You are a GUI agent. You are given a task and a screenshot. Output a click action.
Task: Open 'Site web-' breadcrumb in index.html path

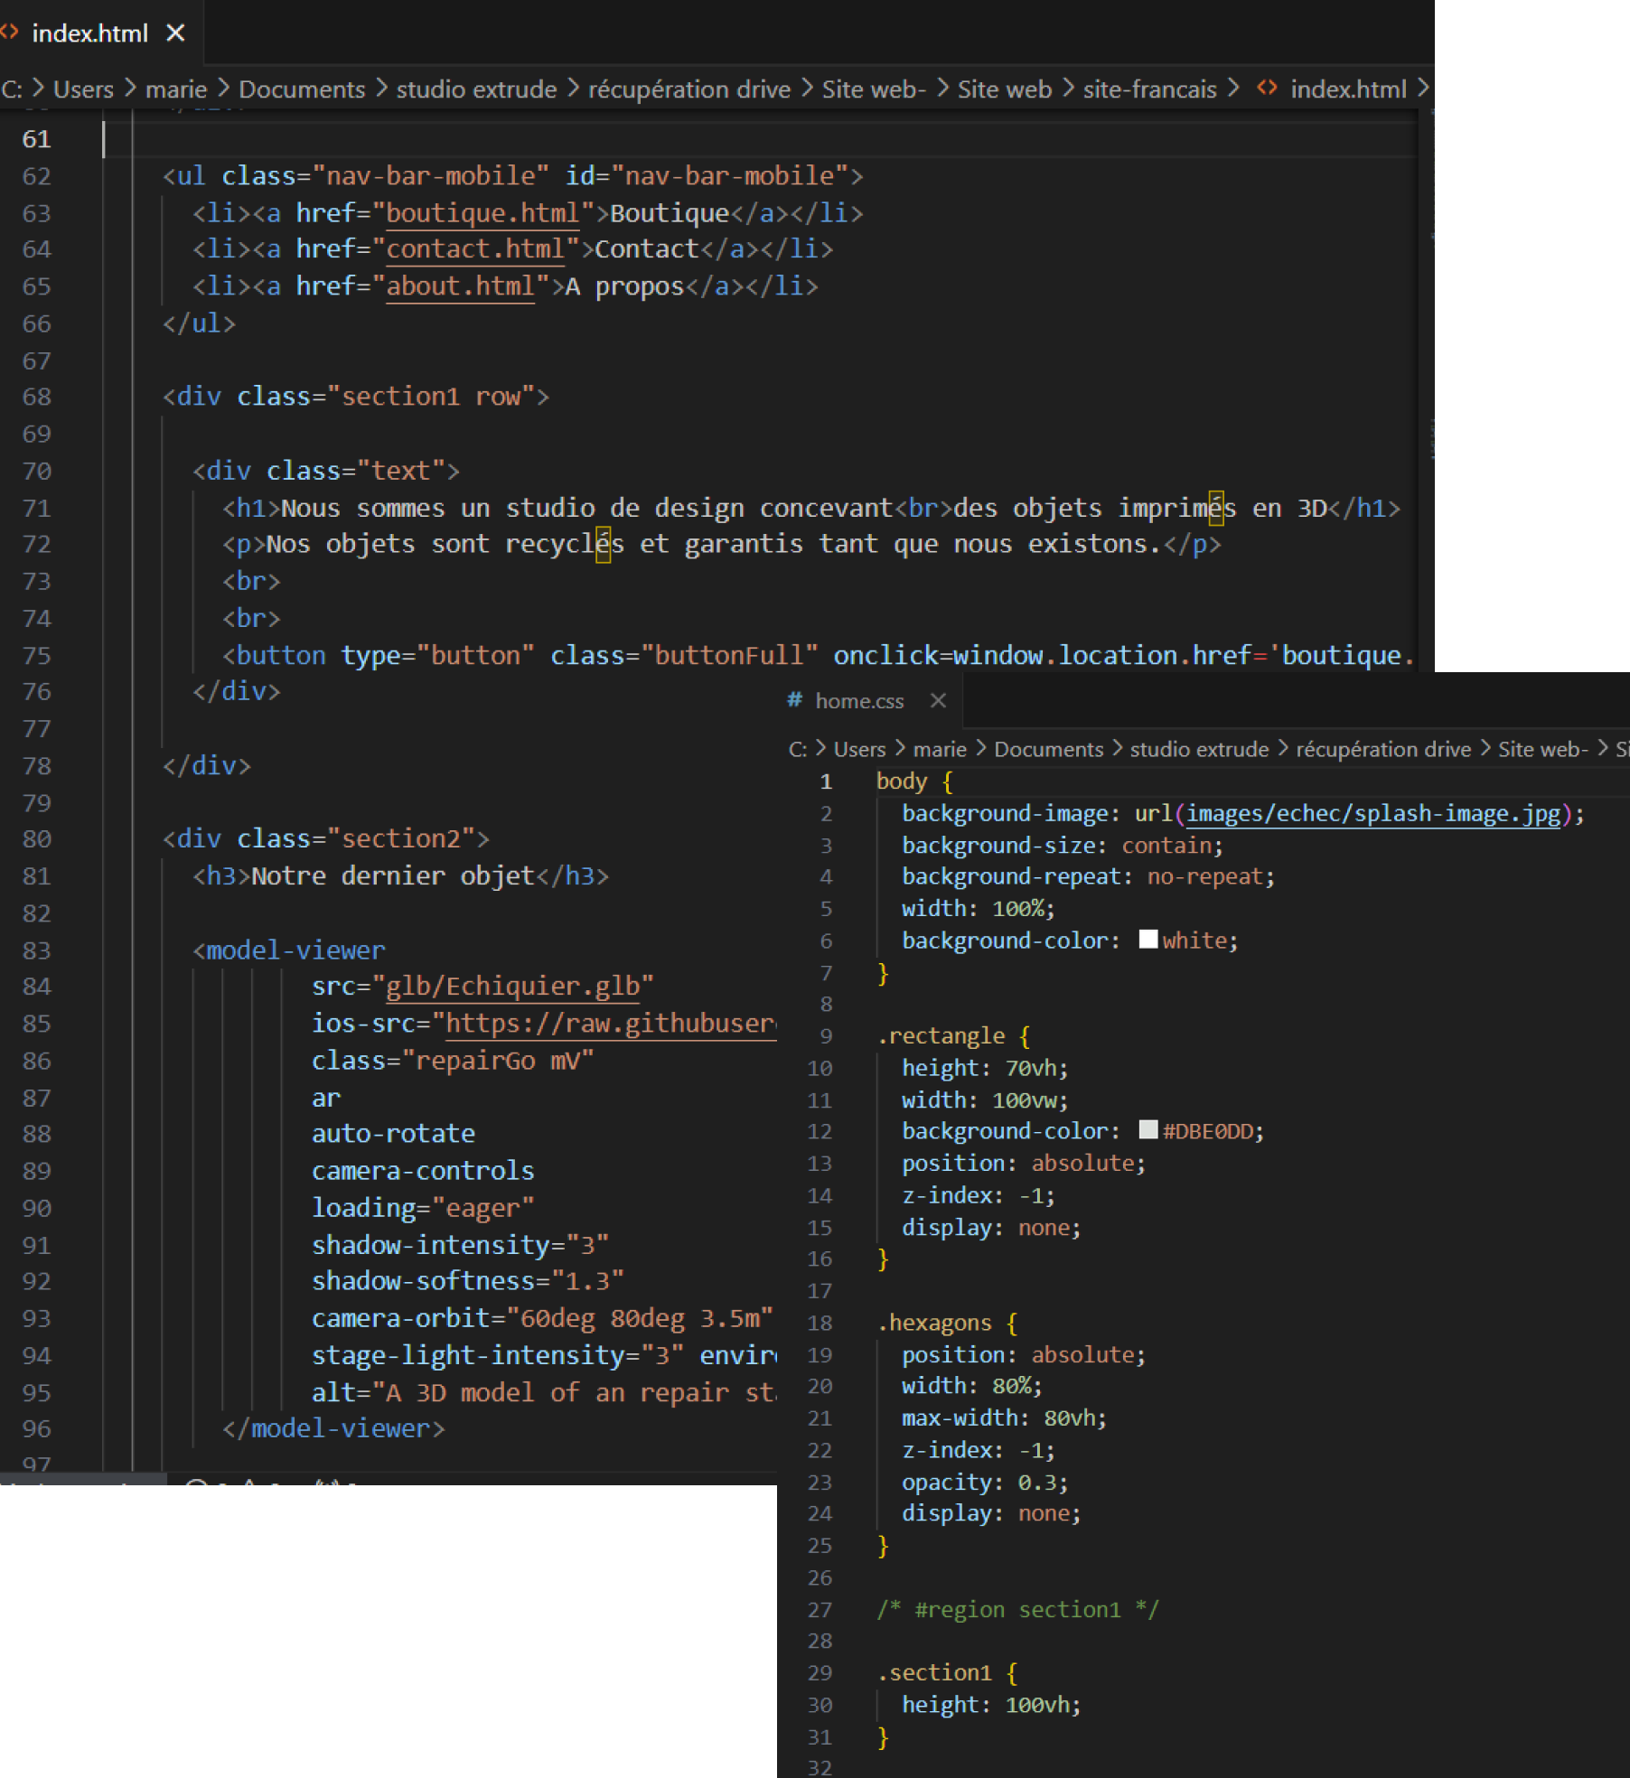[874, 89]
